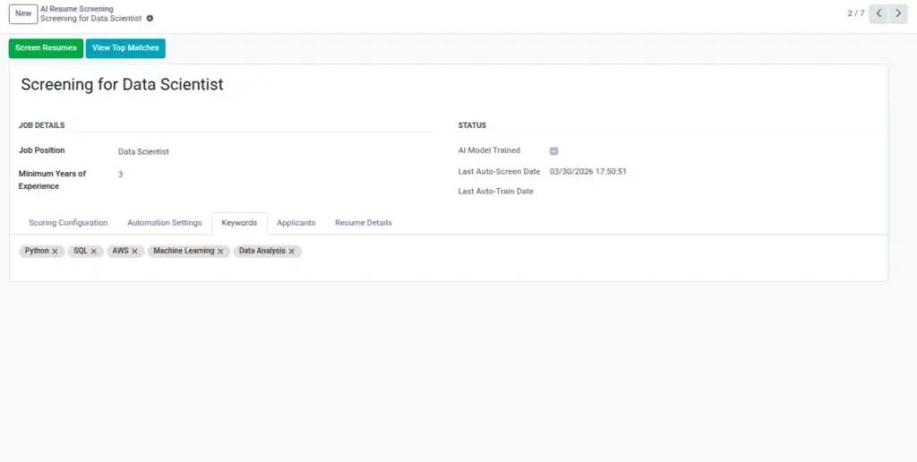Edit Minimum Years of Experience value 3
This screenshot has width=917, height=462.
coord(121,175)
